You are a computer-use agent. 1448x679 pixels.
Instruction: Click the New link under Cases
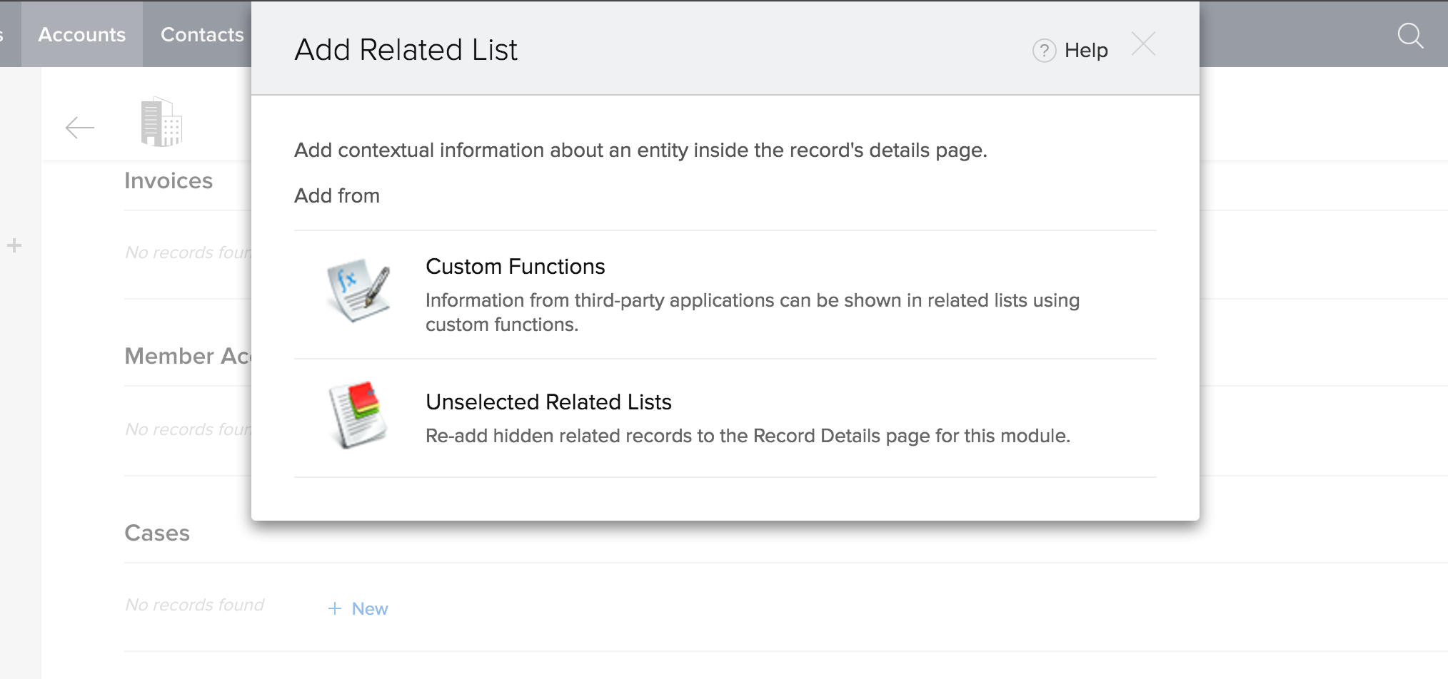tap(369, 608)
